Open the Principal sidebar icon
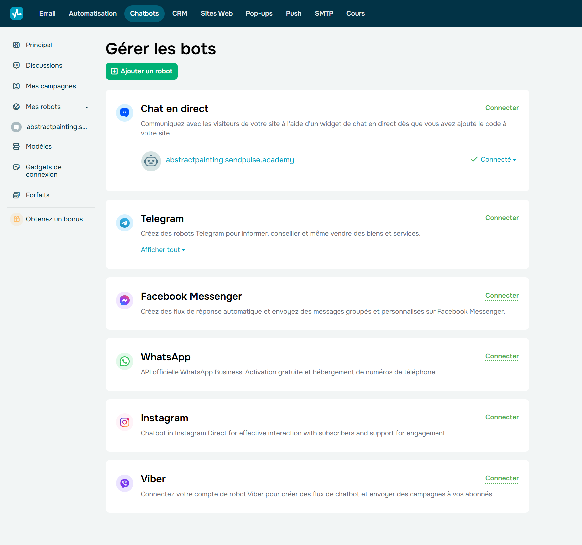The height and width of the screenshot is (545, 582). [16, 45]
